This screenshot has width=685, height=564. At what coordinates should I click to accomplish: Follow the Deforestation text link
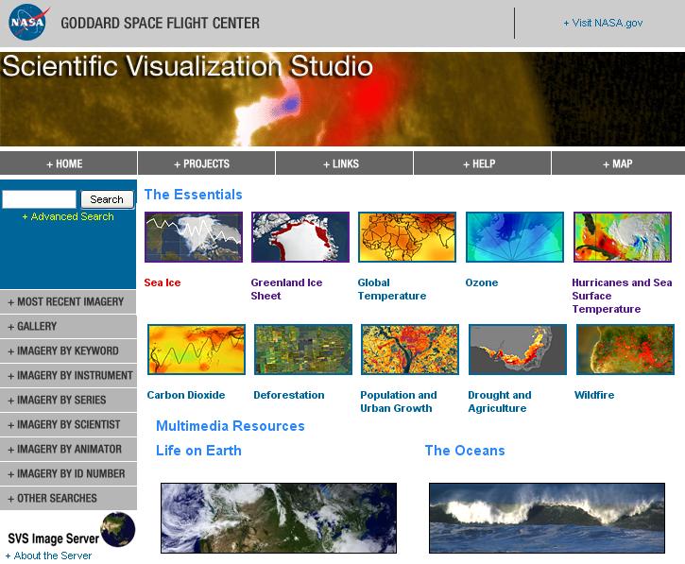coord(289,395)
